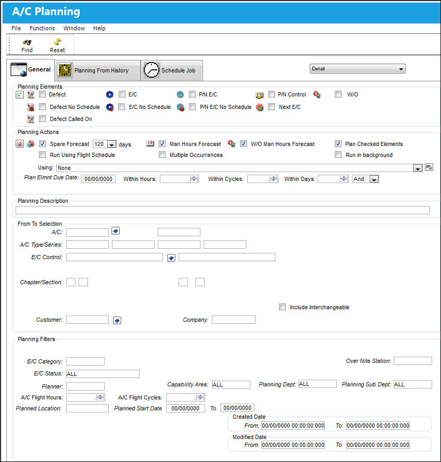Enable Run in background checkbox
Image resolution: width=441 pixels, height=462 pixels.
click(x=338, y=155)
